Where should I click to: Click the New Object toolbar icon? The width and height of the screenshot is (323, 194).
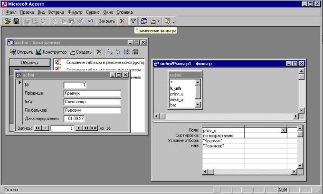pyautogui.click(x=152, y=21)
